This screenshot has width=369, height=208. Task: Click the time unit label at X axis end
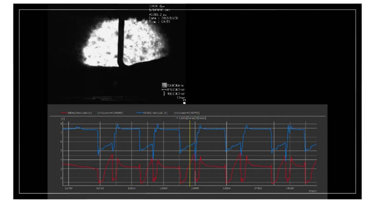click(312, 190)
